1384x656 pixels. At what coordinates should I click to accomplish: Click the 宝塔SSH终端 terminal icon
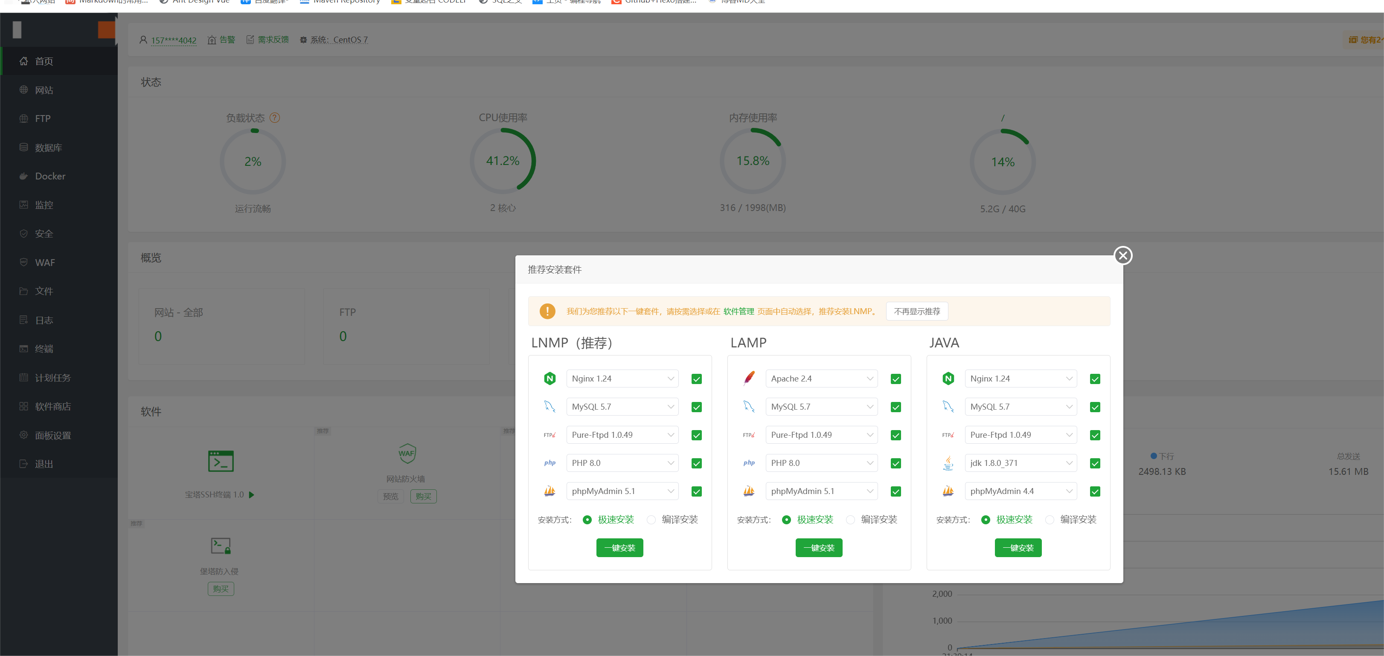(221, 461)
